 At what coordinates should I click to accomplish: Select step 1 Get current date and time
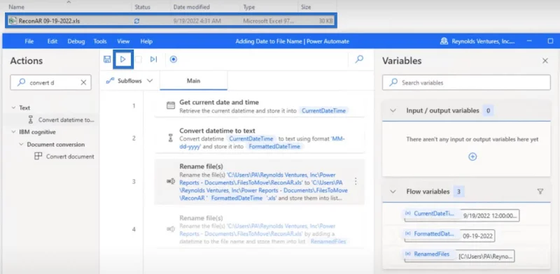pos(259,106)
